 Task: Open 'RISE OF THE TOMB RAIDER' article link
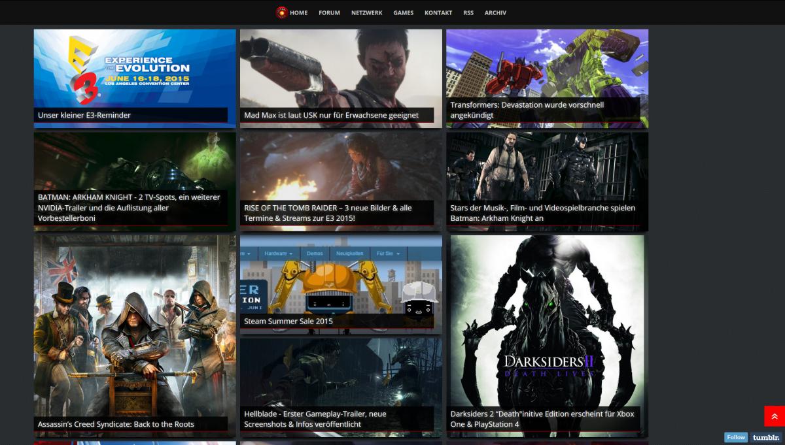click(x=328, y=213)
